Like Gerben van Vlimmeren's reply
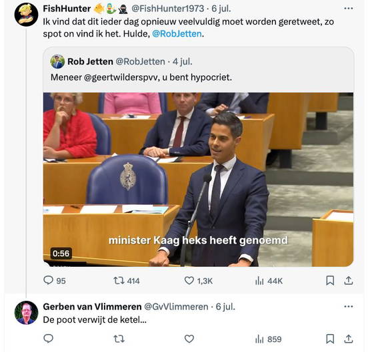 [x=189, y=339]
